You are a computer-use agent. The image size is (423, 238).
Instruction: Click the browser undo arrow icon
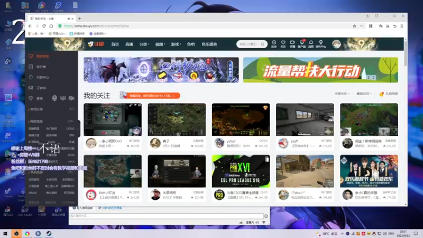click(x=394, y=26)
